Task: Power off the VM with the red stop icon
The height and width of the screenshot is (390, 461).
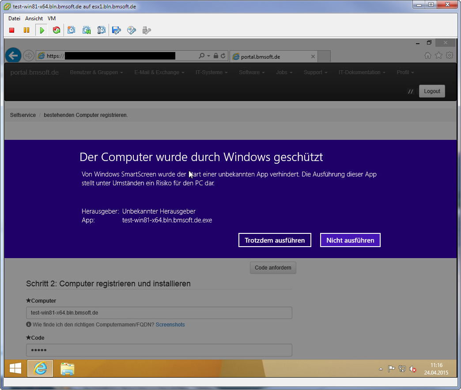Action: click(12, 30)
